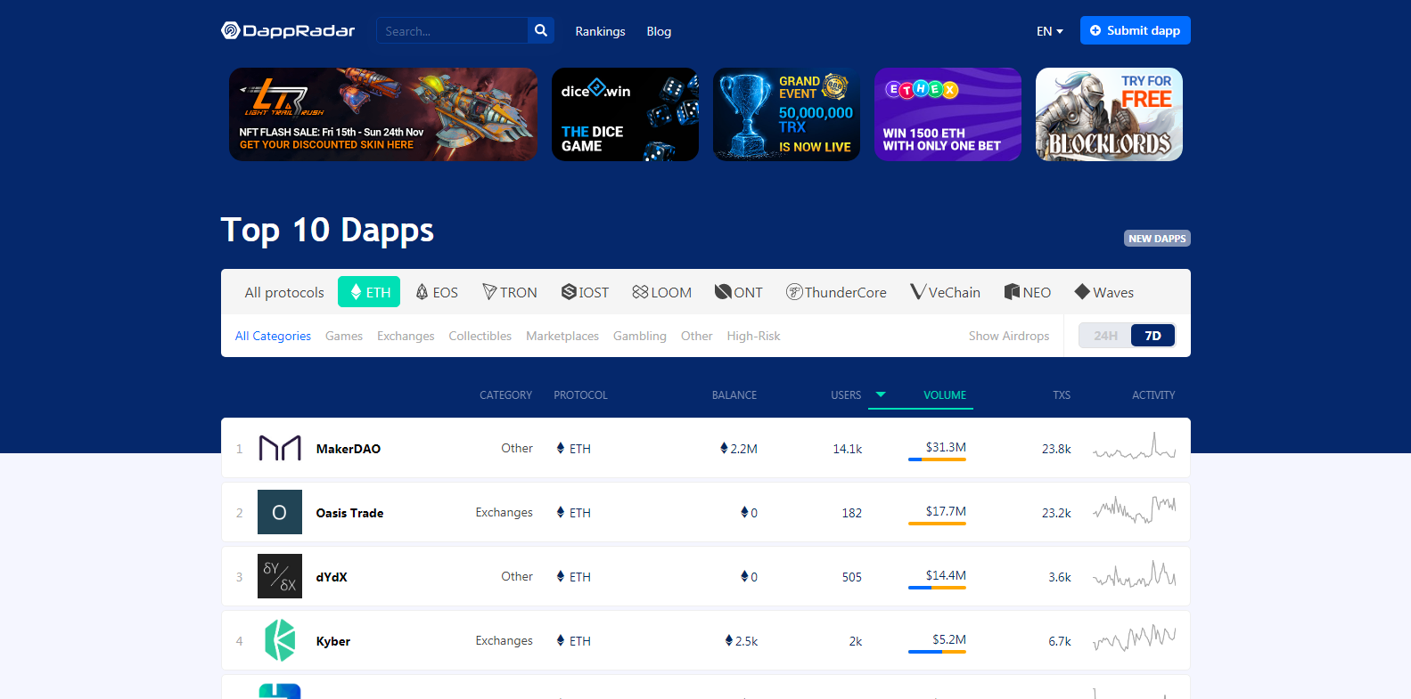
Task: Click the Kyber logo icon
Action: [280, 640]
